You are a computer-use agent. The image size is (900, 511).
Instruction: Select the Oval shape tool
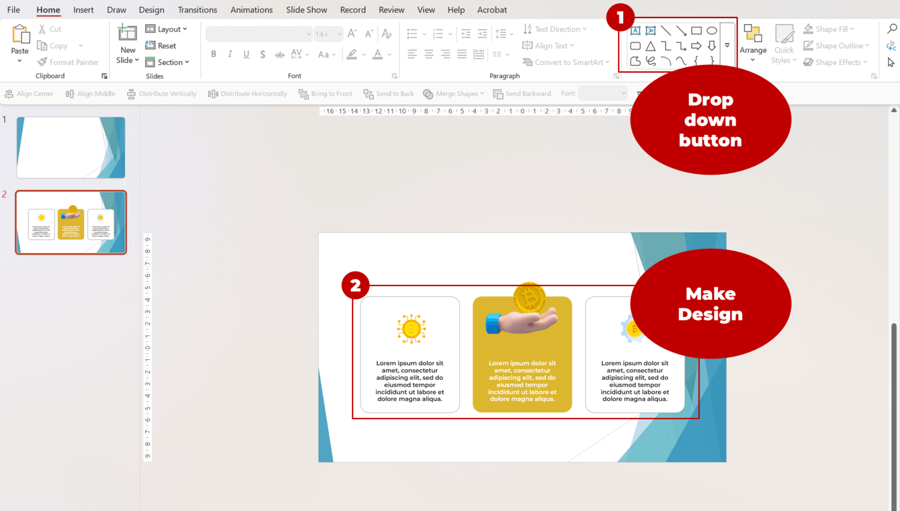[x=711, y=30]
